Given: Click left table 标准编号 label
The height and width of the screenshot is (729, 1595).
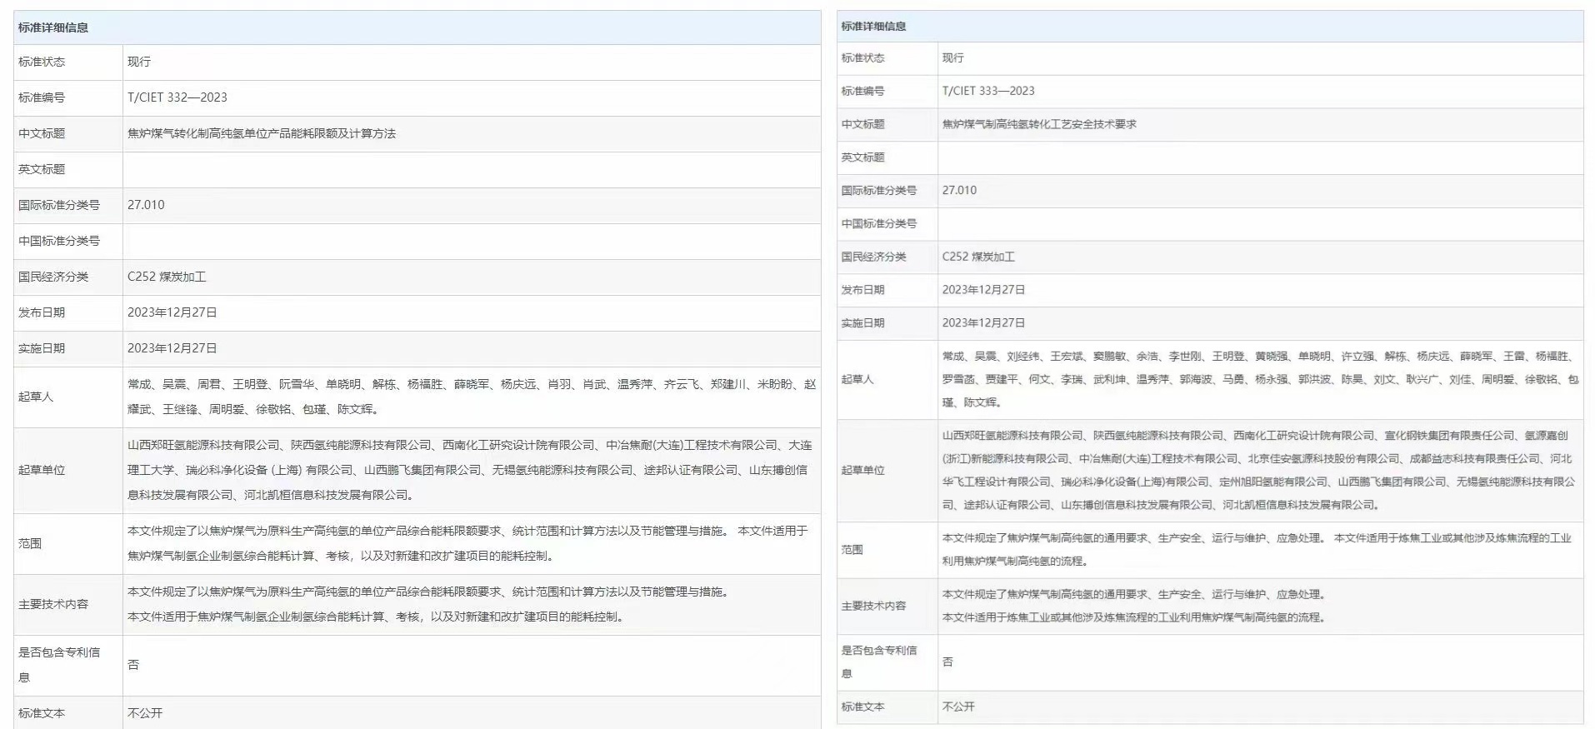Looking at the screenshot, I should (x=42, y=97).
